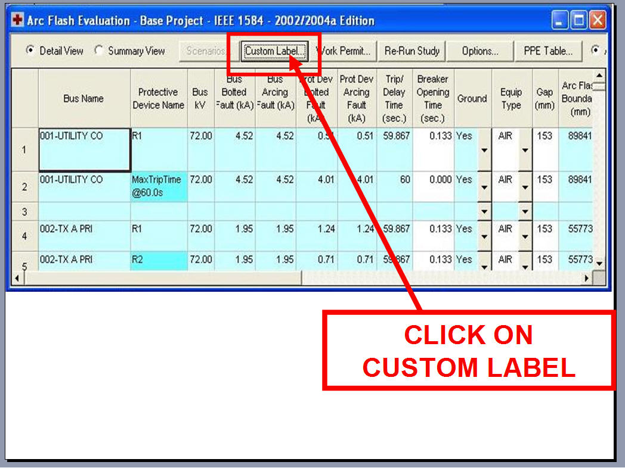The image size is (625, 468).
Task: Maximize the Arc Flash Evaluation window
Action: coord(578,21)
